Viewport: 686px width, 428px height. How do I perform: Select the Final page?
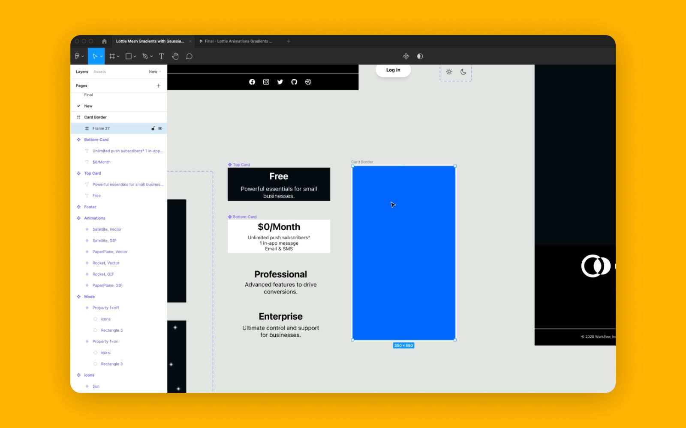point(88,95)
